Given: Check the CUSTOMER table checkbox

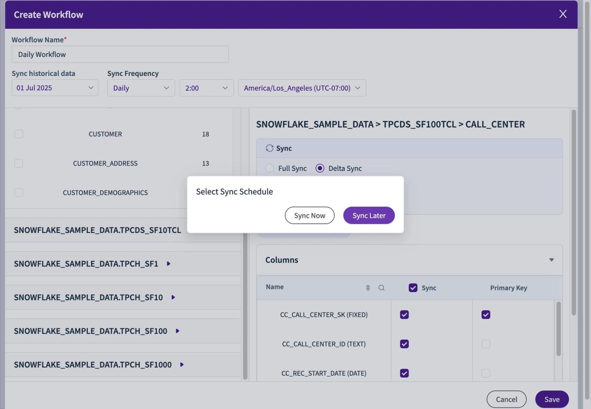Looking at the screenshot, I should coord(19,134).
